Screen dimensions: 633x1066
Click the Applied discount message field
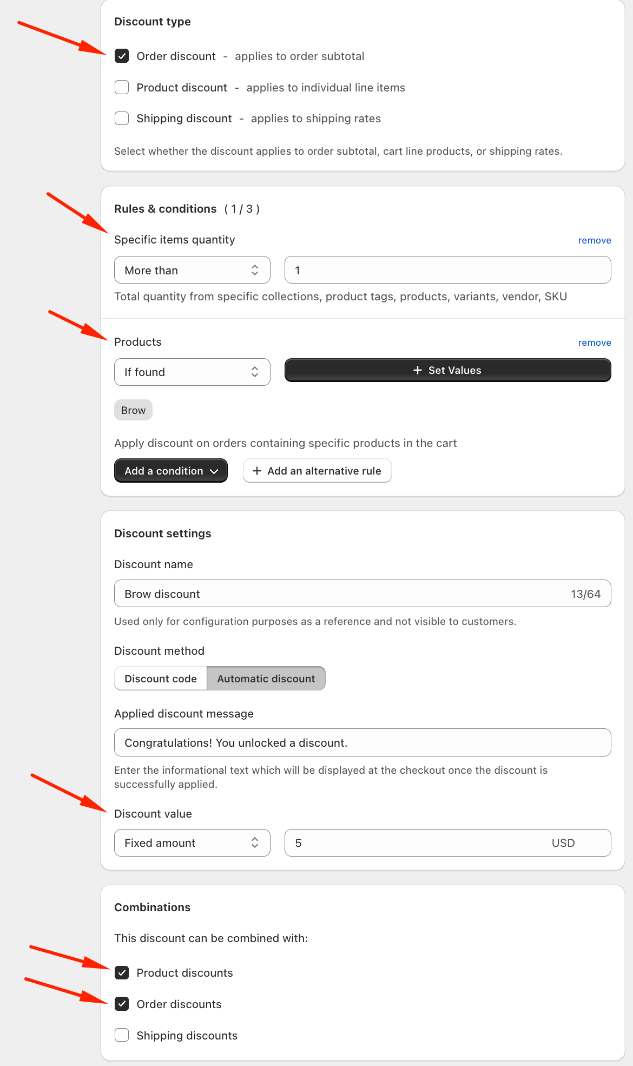tap(362, 743)
